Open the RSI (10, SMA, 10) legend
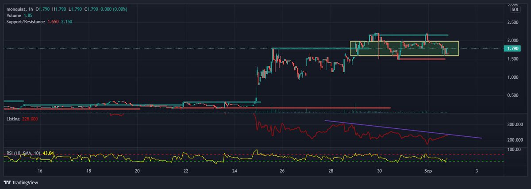The image size is (531, 189). click(x=24, y=153)
